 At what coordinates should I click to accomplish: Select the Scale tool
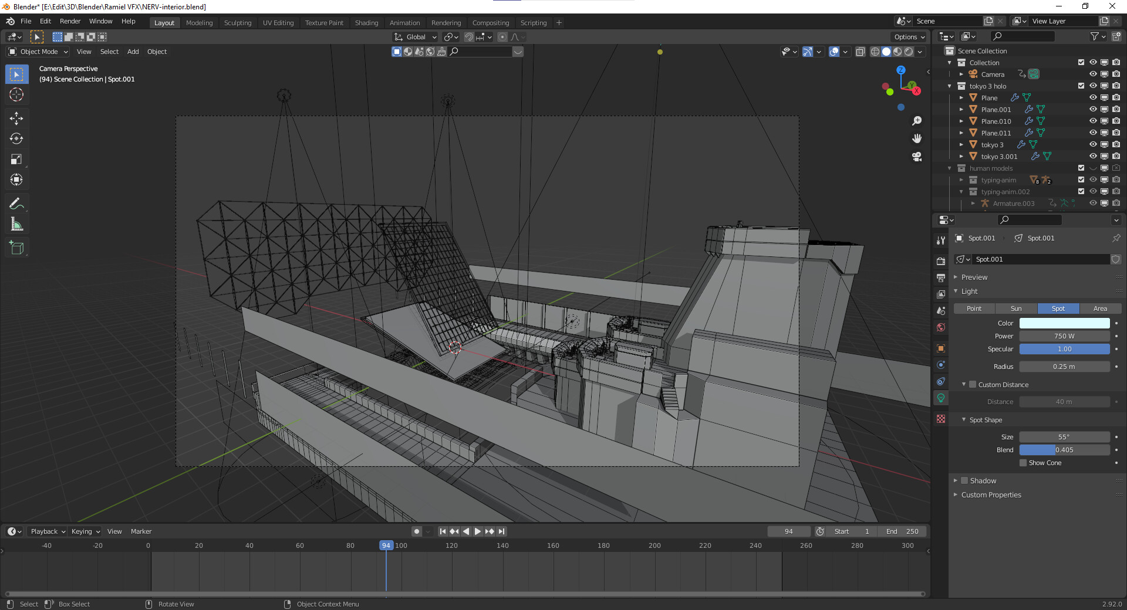coord(16,159)
